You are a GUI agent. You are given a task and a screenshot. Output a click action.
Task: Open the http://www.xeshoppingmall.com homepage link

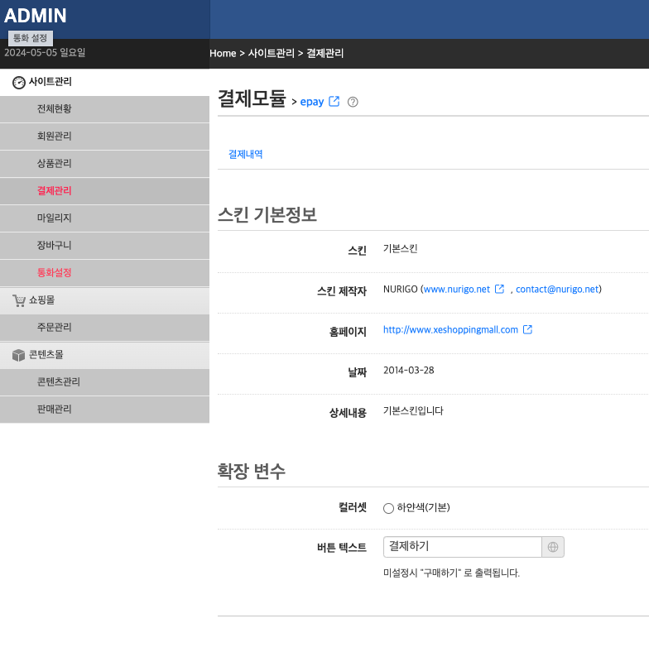click(x=450, y=330)
